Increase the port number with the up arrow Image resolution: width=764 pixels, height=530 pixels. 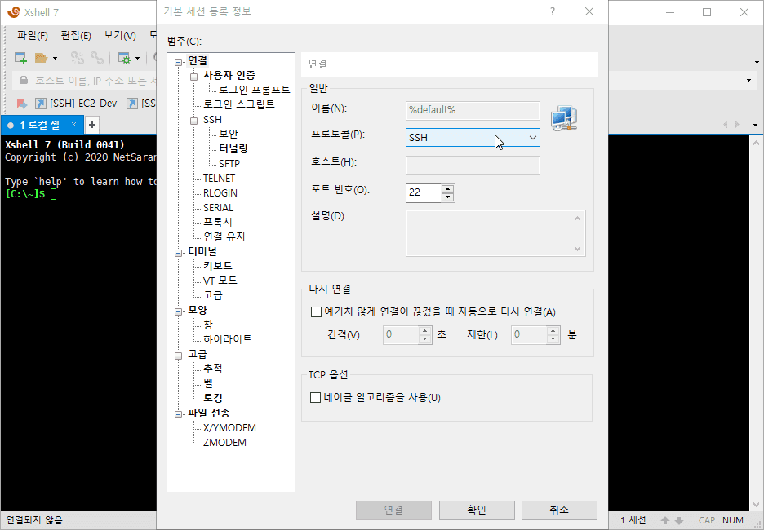pos(448,189)
